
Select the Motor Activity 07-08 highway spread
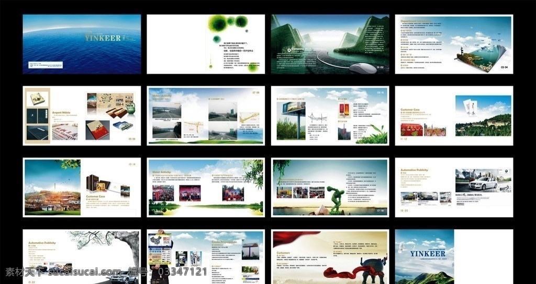tap(206, 115)
